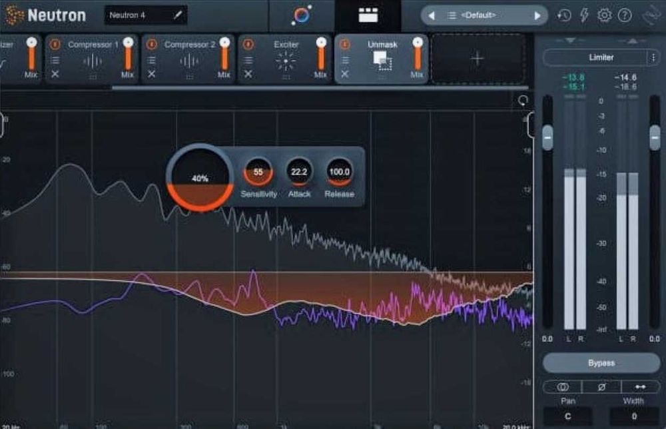The width and height of the screenshot is (666, 429).
Task: Collapse the input meter arrow
Action: coord(570,41)
